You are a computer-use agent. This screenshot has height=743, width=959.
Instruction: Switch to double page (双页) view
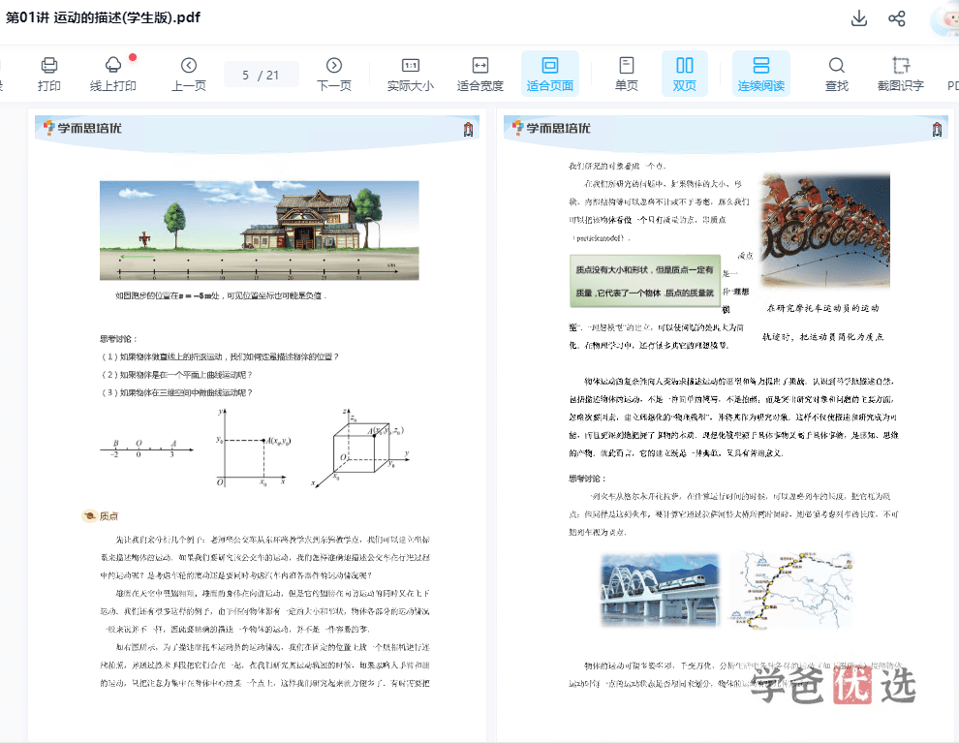tap(685, 74)
